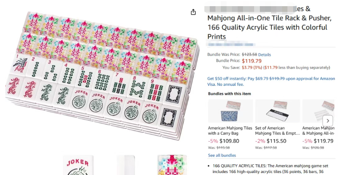
Task: Select the third bundle image in the carousel
Action: 320,111
